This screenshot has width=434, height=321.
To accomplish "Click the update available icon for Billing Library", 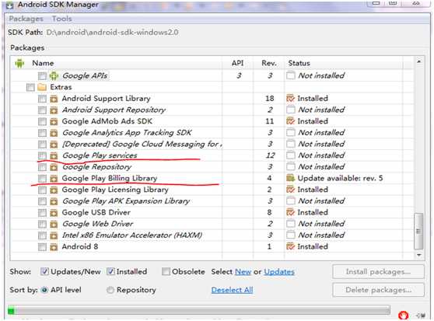I will pyautogui.click(x=290, y=178).
